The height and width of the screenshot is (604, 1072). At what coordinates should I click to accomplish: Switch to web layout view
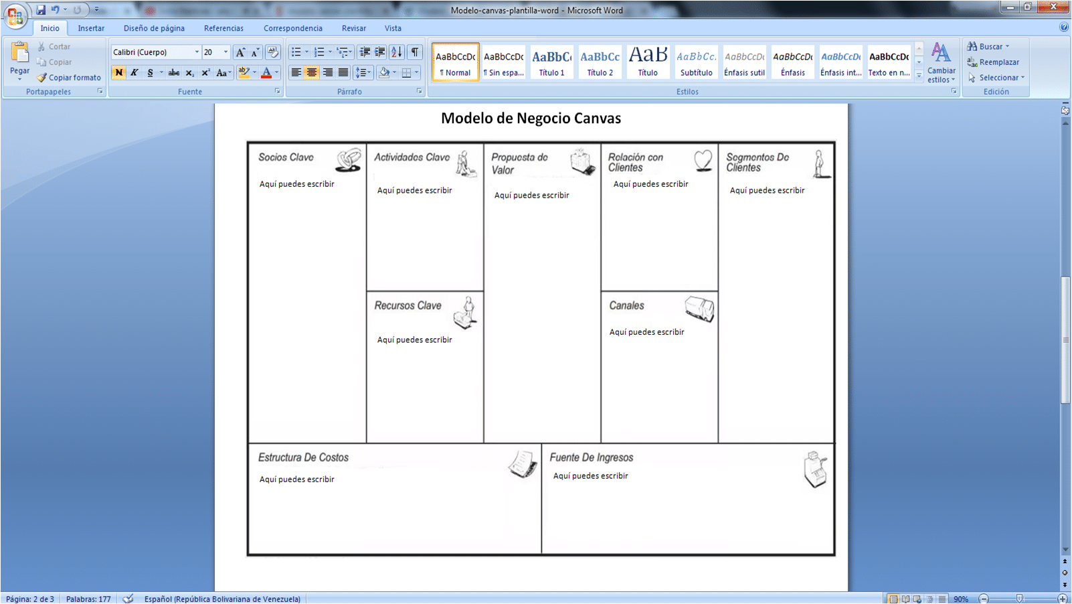pos(917,599)
